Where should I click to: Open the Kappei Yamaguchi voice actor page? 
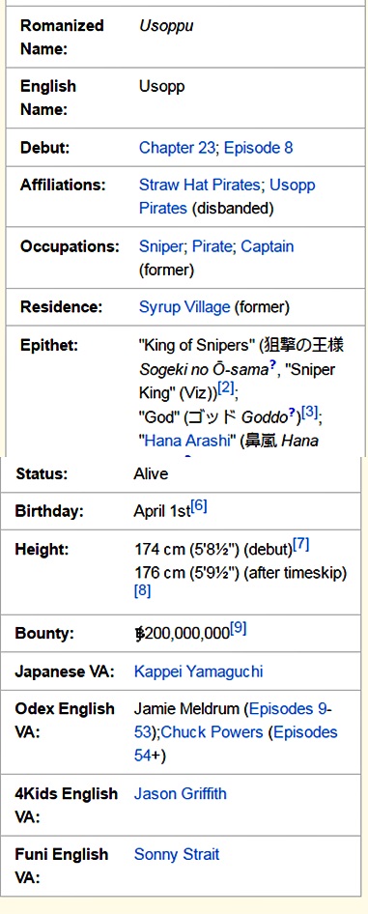point(198,671)
